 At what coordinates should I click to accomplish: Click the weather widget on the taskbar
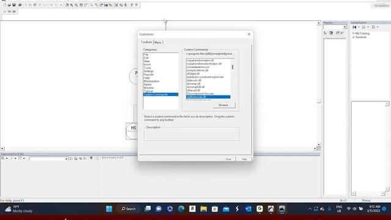click(x=19, y=209)
